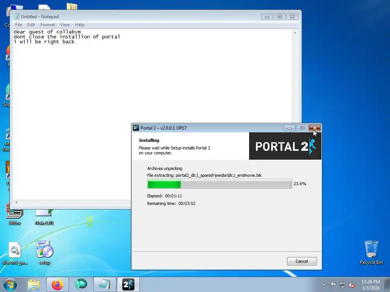The image size is (390, 292).
Task: Click into the Notepad text area
Action: [152, 114]
